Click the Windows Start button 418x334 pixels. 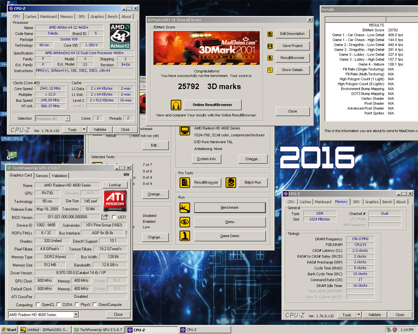9,330
